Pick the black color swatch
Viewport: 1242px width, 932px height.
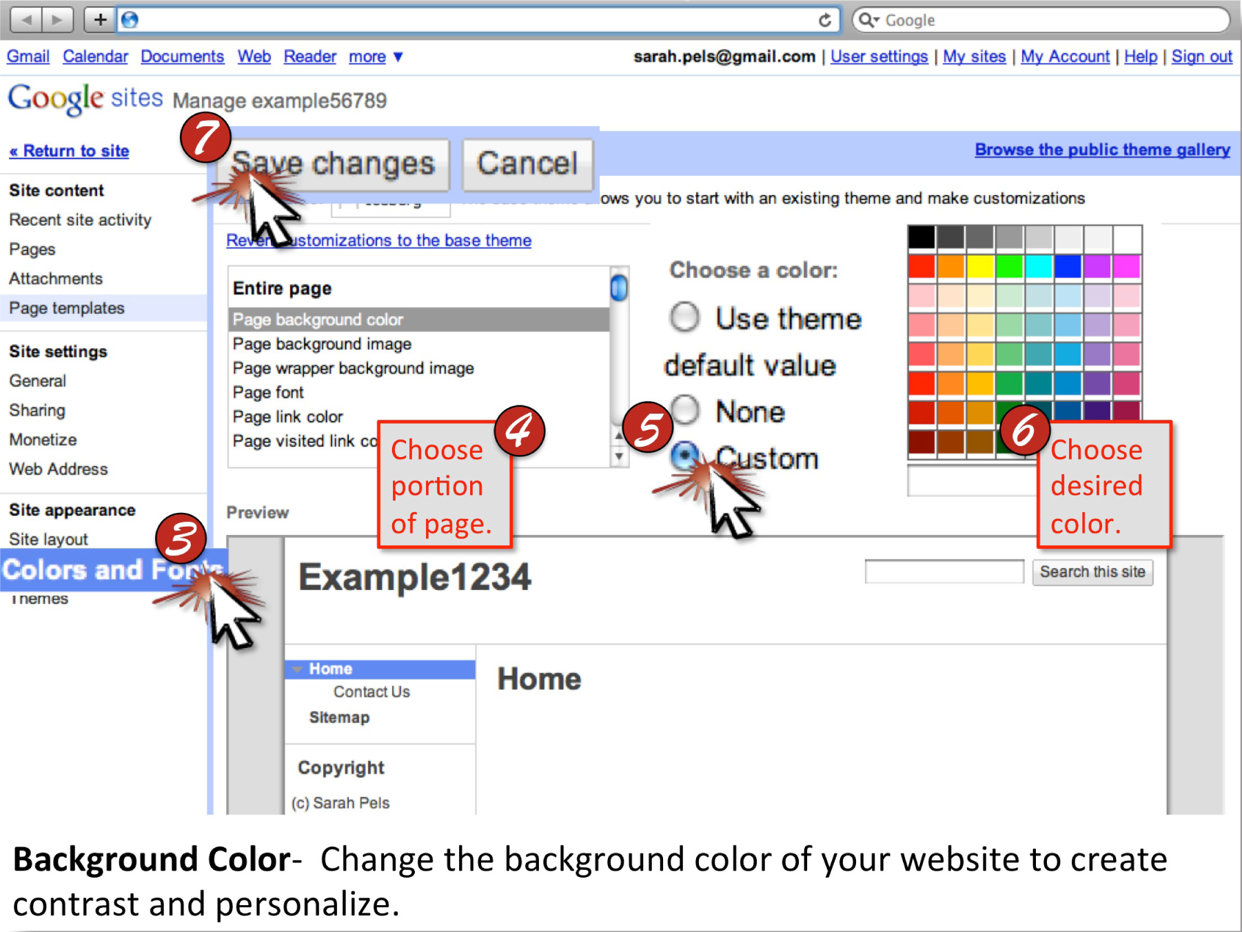click(x=922, y=238)
